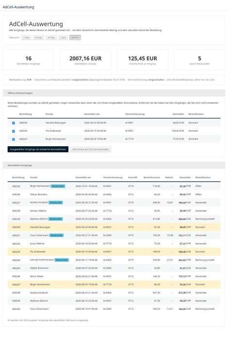Click the Rabatt value -10,08
The height and width of the screenshot is (339, 233).
tap(169, 235)
